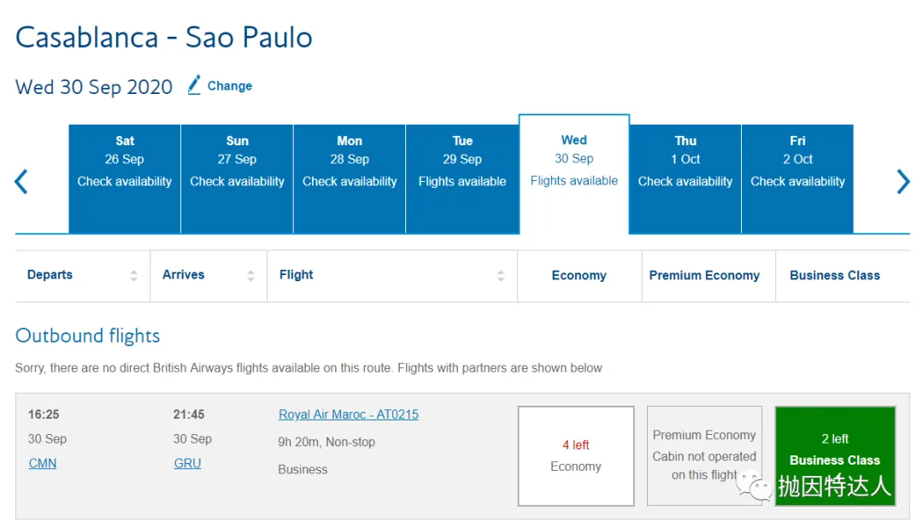This screenshot has width=923, height=528.
Task: Open the CMN airport link
Action: [43, 463]
